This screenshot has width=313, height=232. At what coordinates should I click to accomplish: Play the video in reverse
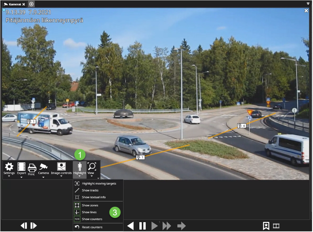(130, 226)
